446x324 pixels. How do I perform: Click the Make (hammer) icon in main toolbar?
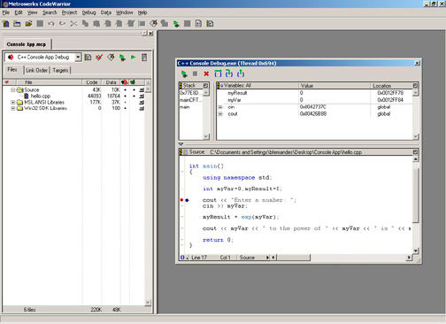click(x=153, y=24)
